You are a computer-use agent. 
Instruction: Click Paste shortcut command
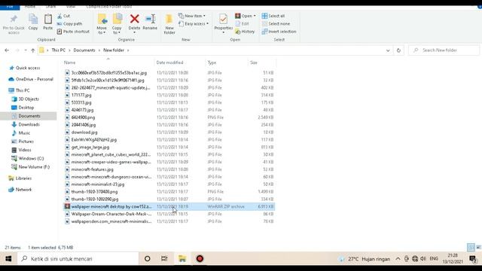pos(73,32)
